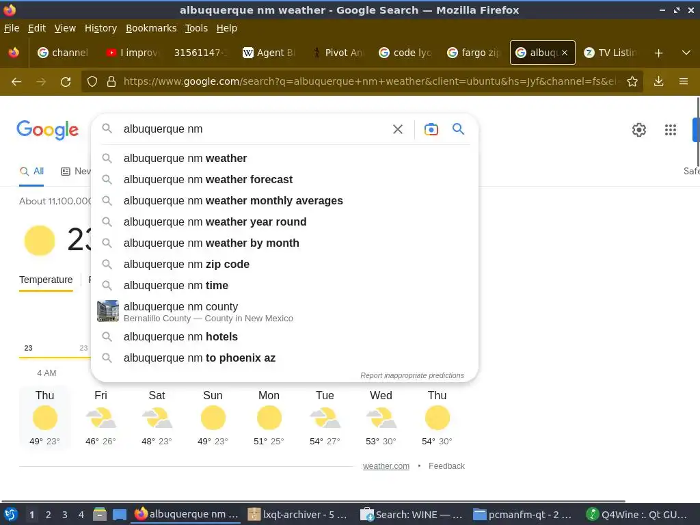
Task: Open Q4Wine taskbar window
Action: coord(636,515)
